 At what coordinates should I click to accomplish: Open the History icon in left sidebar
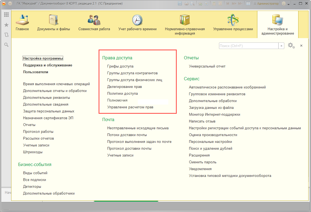tap(6, 35)
